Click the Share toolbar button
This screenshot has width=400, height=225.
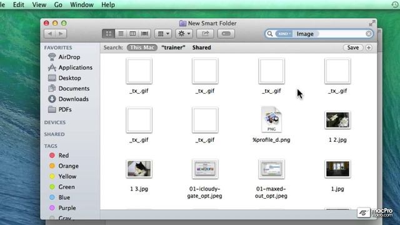(205, 34)
